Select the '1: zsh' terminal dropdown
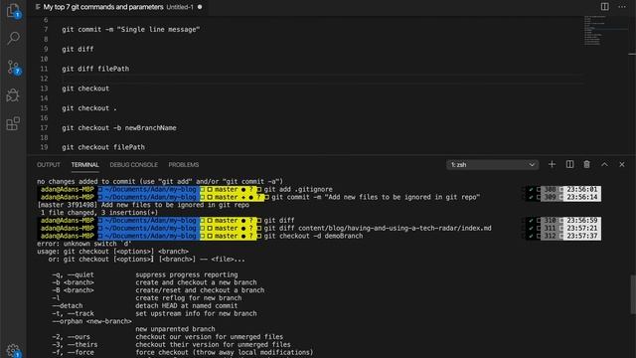 coord(492,165)
